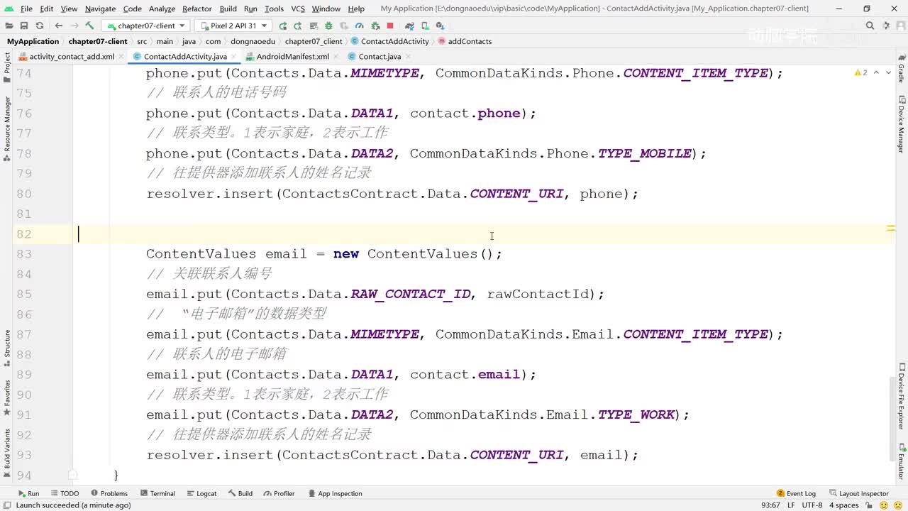The width and height of the screenshot is (908, 511).
Task: Open the VCS menu
Action: (x=298, y=9)
